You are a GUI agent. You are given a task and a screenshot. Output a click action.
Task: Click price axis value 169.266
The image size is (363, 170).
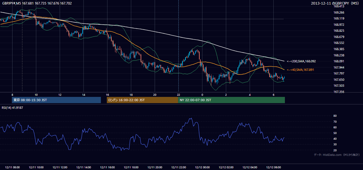click(339, 12)
